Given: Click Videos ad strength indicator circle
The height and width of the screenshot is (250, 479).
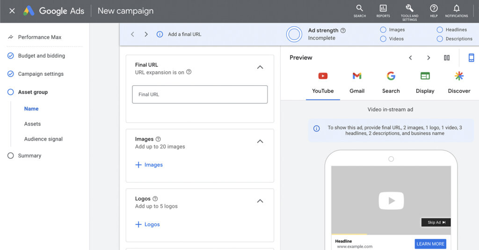Looking at the screenshot, I should click(383, 39).
